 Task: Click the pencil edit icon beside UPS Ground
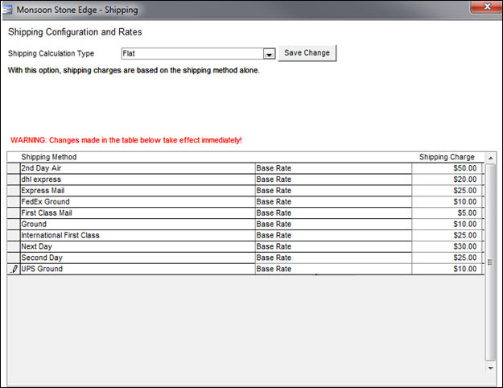point(13,269)
